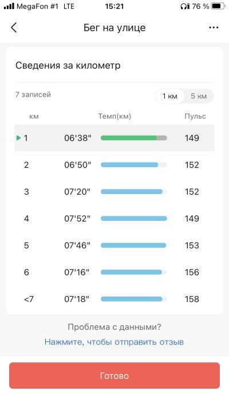Select the 1 км segment toggle
Screen dimensions: 229x407
click(170, 96)
